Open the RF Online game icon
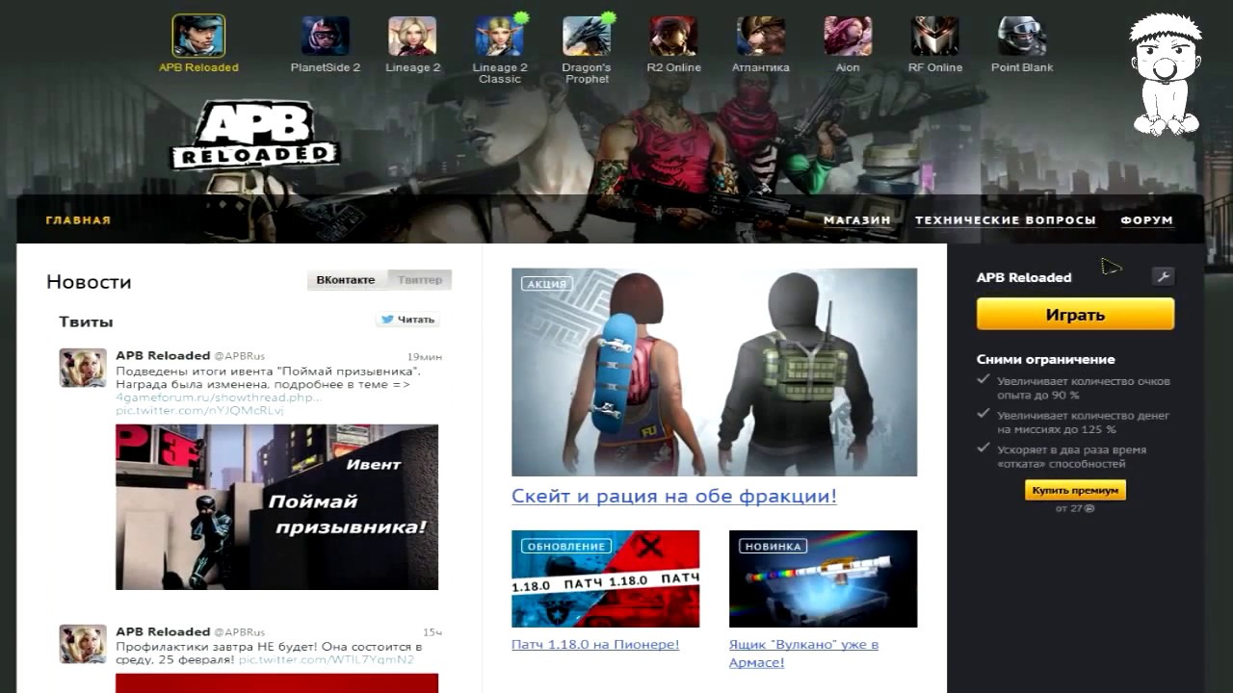 [935, 37]
